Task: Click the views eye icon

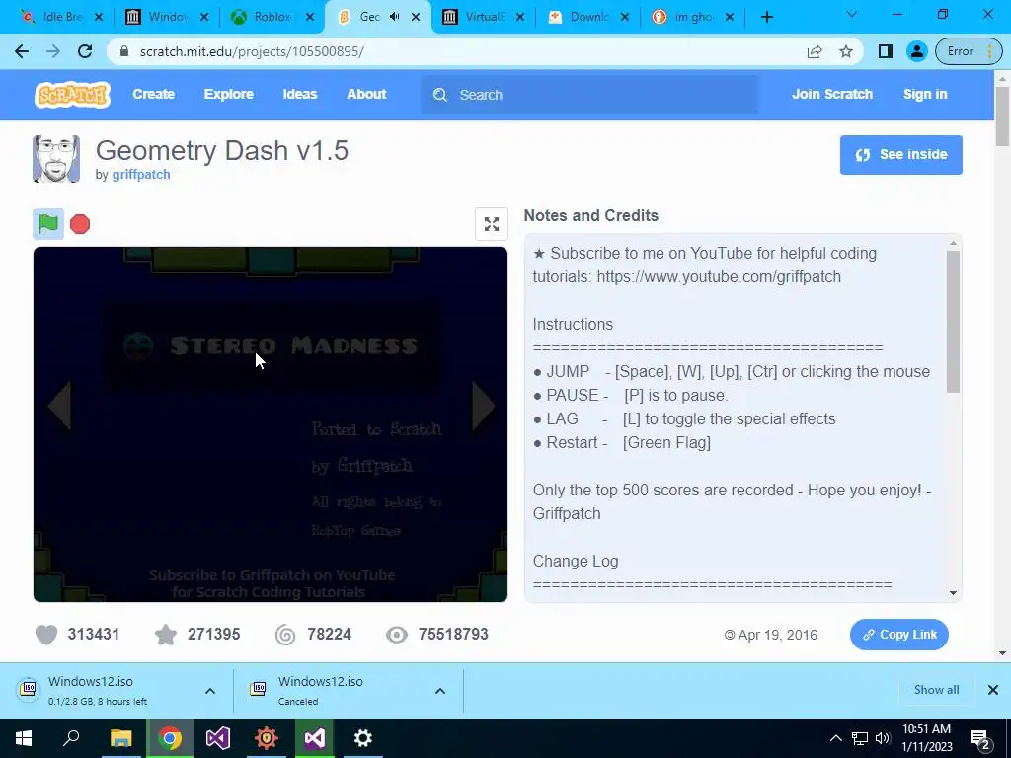Action: 397,635
